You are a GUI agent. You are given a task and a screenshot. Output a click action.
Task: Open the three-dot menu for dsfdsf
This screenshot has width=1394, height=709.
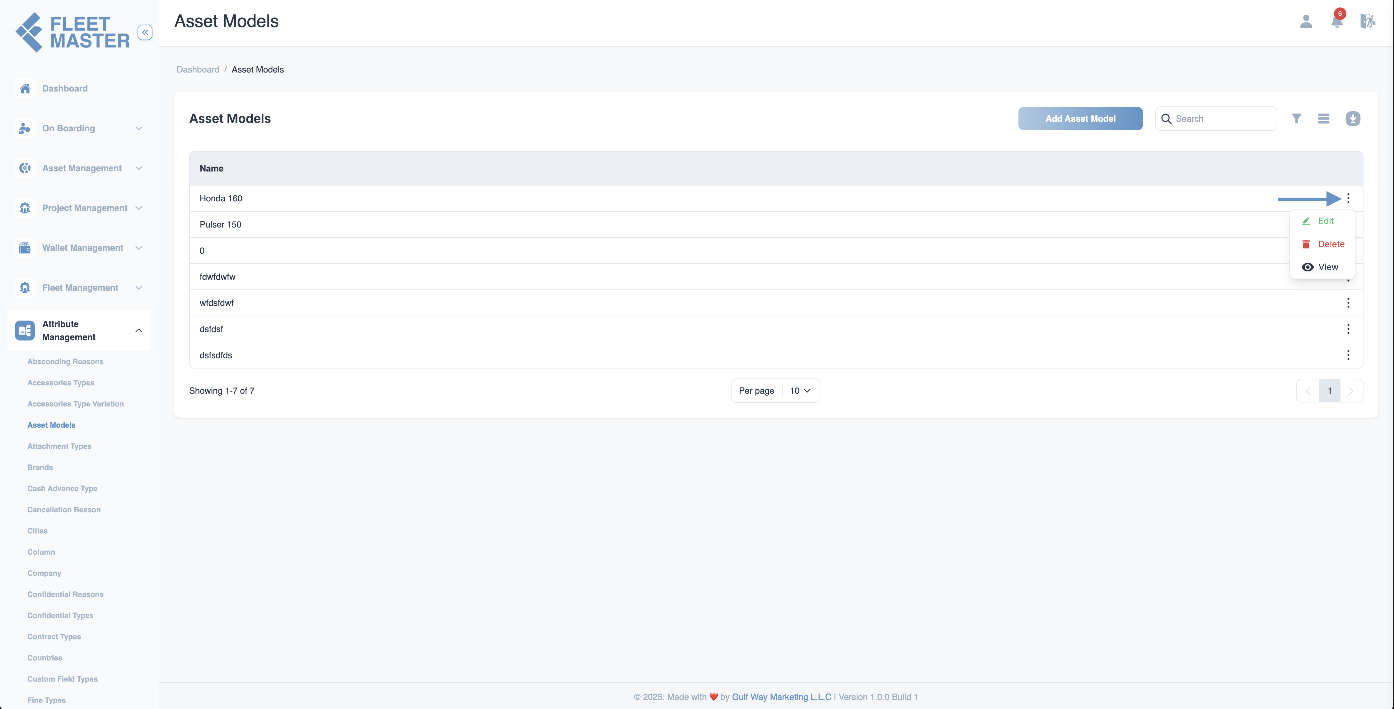(x=1348, y=329)
